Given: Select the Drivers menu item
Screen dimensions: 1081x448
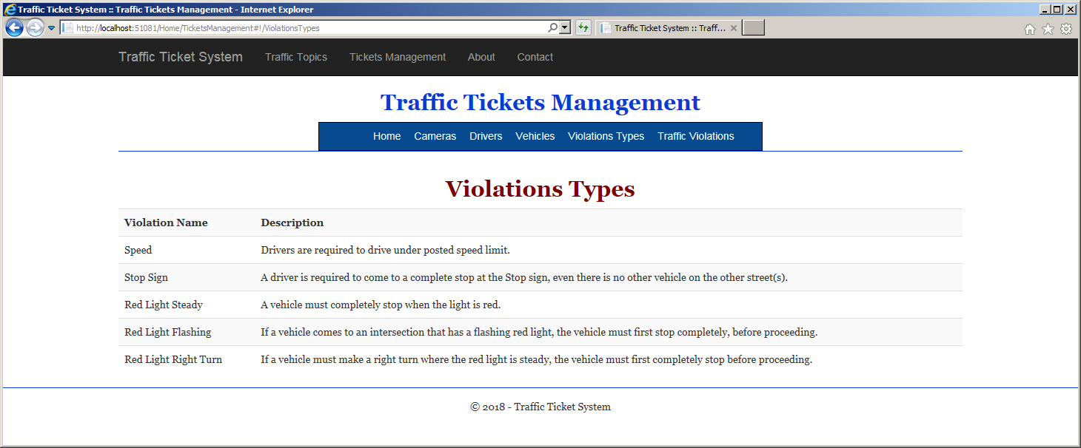Looking at the screenshot, I should [x=486, y=136].
